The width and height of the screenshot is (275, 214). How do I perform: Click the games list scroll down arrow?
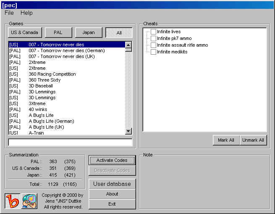click(128, 131)
